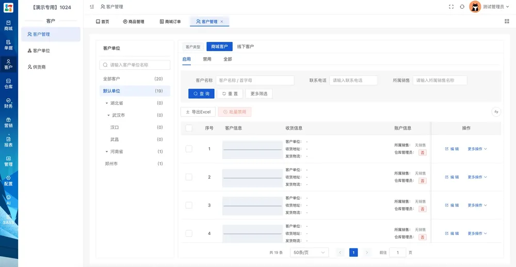
Task: Open the 客户 sidebar module
Action: pyautogui.click(x=9, y=64)
